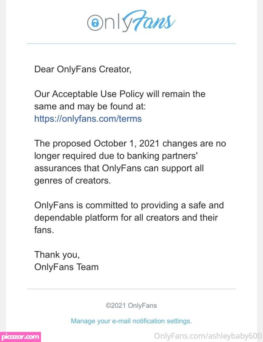Click the "Thank you," closing line
This screenshot has height=342, width=263.
click(57, 255)
